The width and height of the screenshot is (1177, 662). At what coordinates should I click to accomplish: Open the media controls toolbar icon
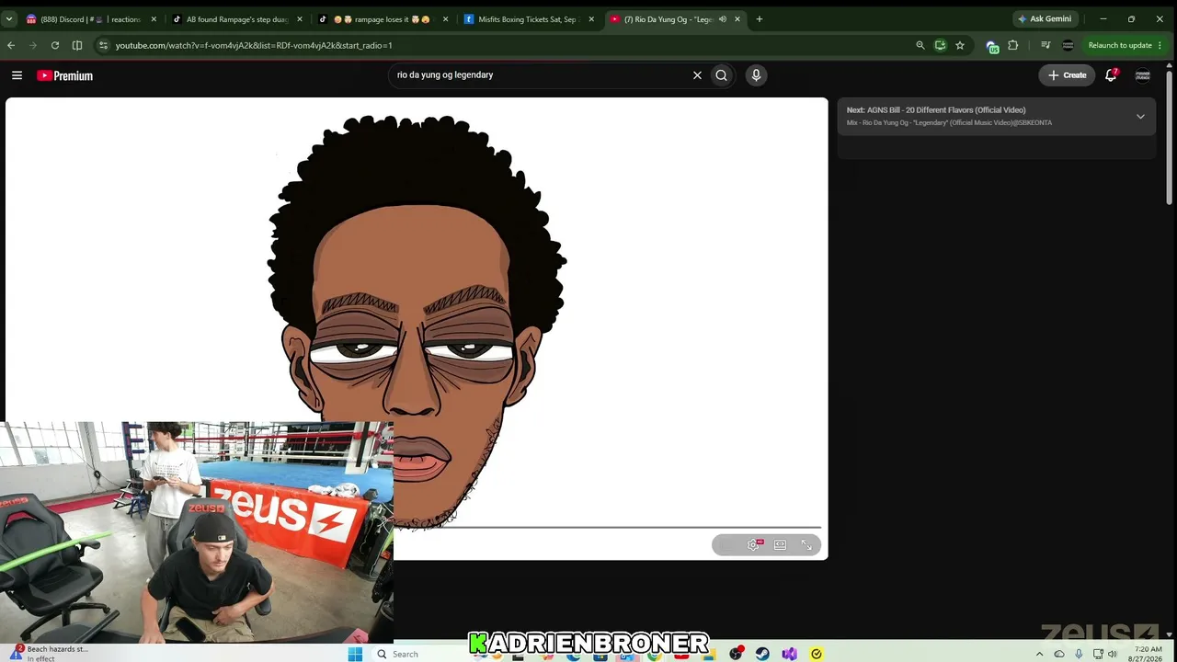pos(1046,45)
